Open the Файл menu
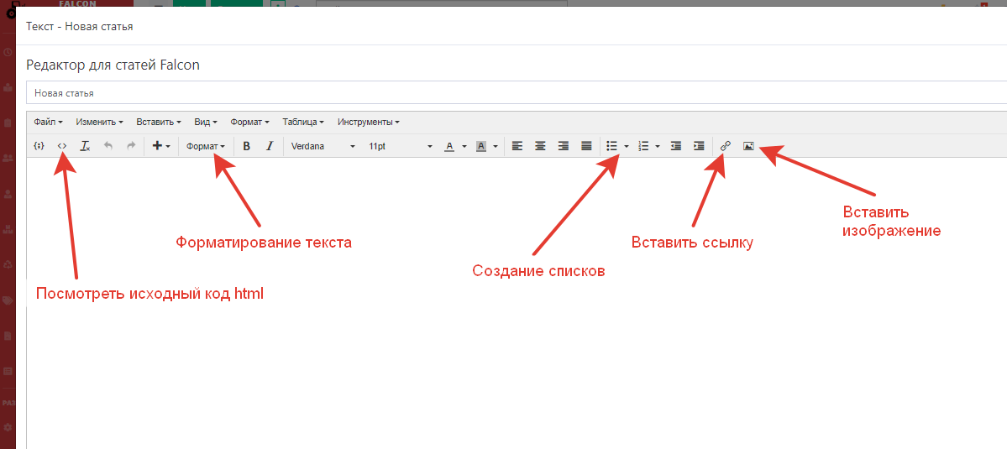 pyautogui.click(x=48, y=122)
